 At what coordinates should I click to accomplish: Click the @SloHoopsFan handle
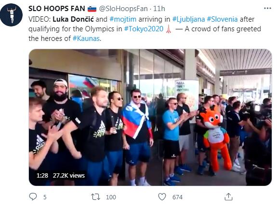(123, 9)
